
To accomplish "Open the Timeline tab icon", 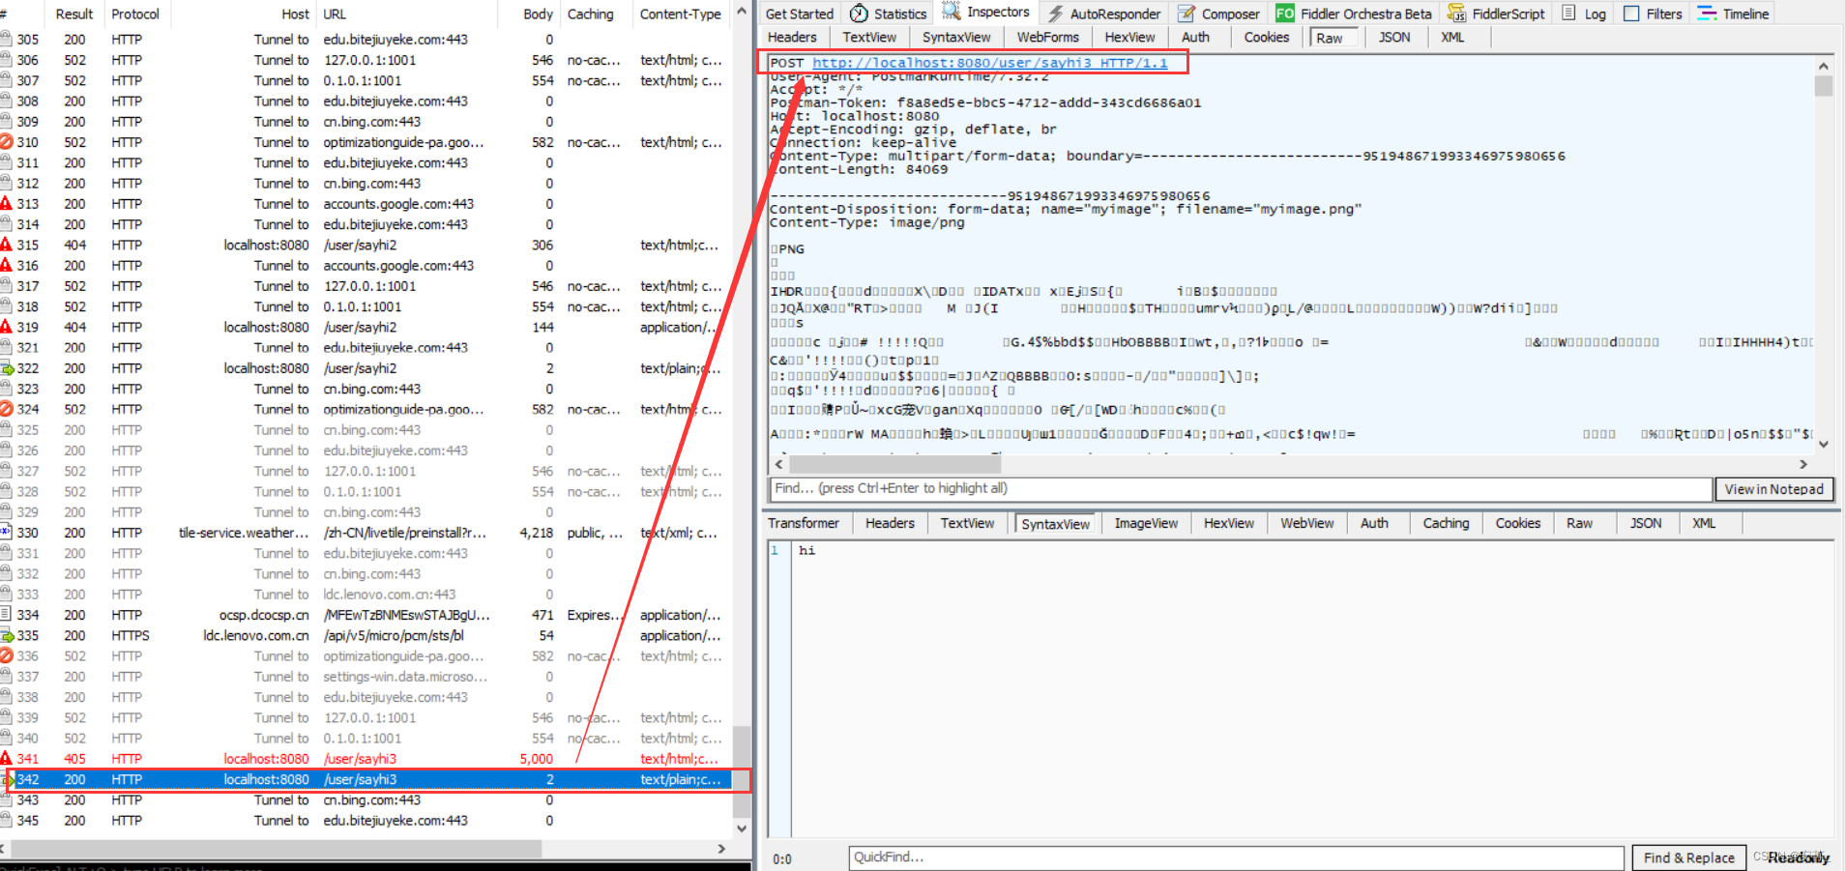I will [x=1707, y=14].
